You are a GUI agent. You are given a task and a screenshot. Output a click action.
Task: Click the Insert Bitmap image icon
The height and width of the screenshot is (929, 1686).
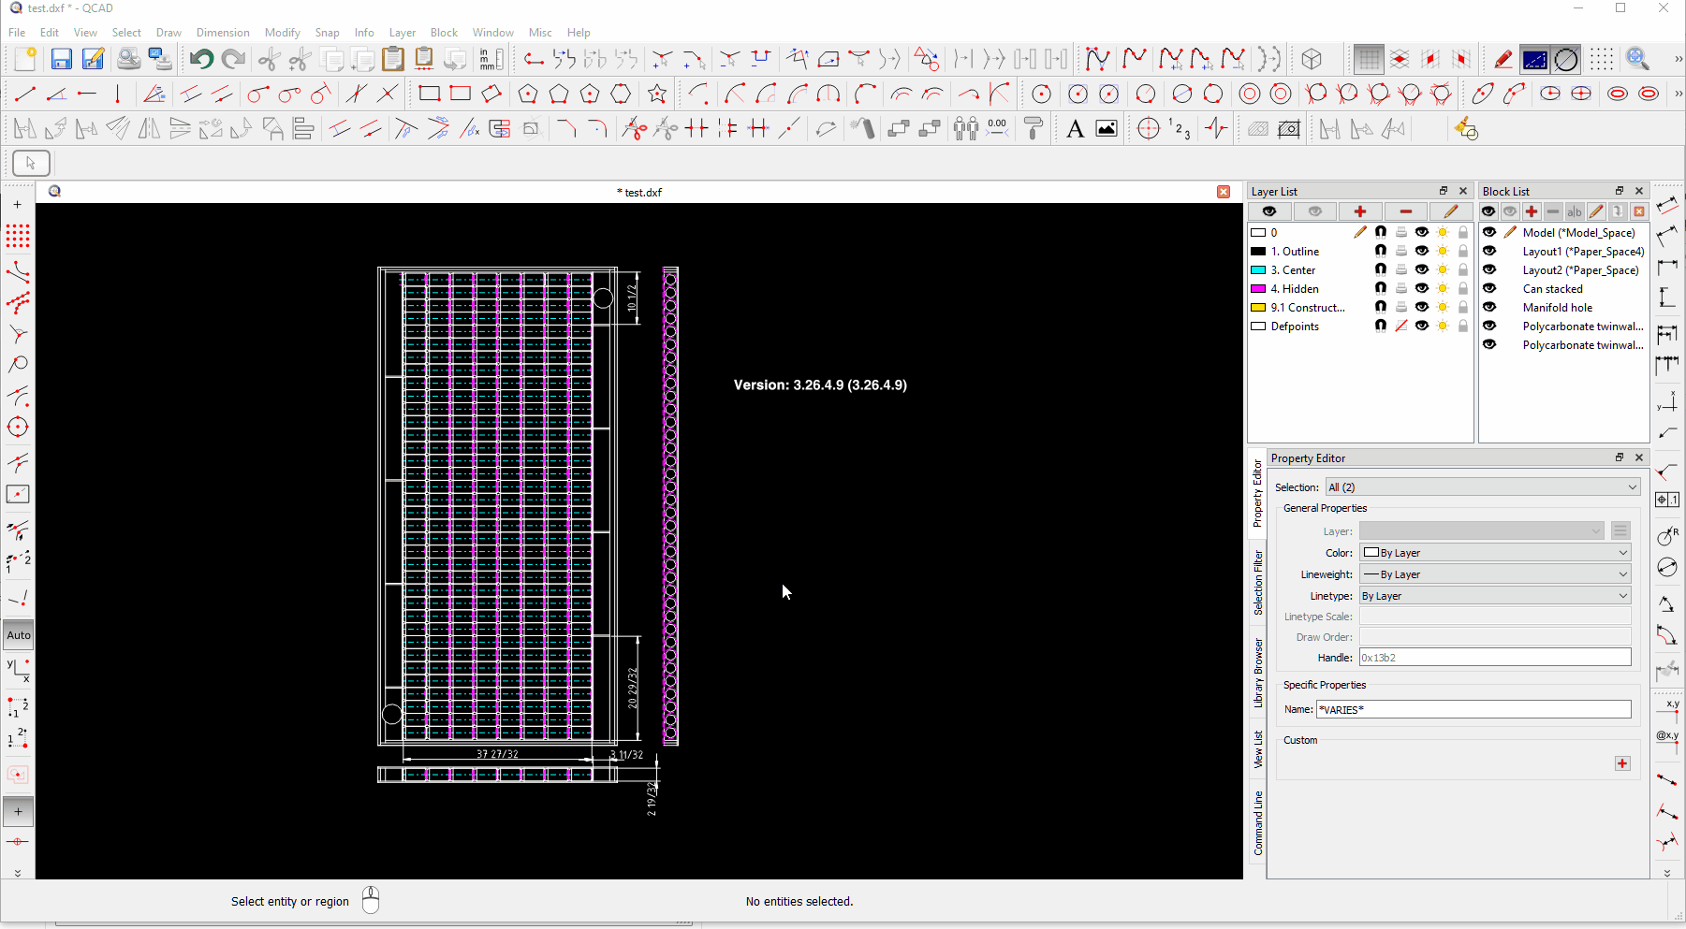tap(1107, 129)
